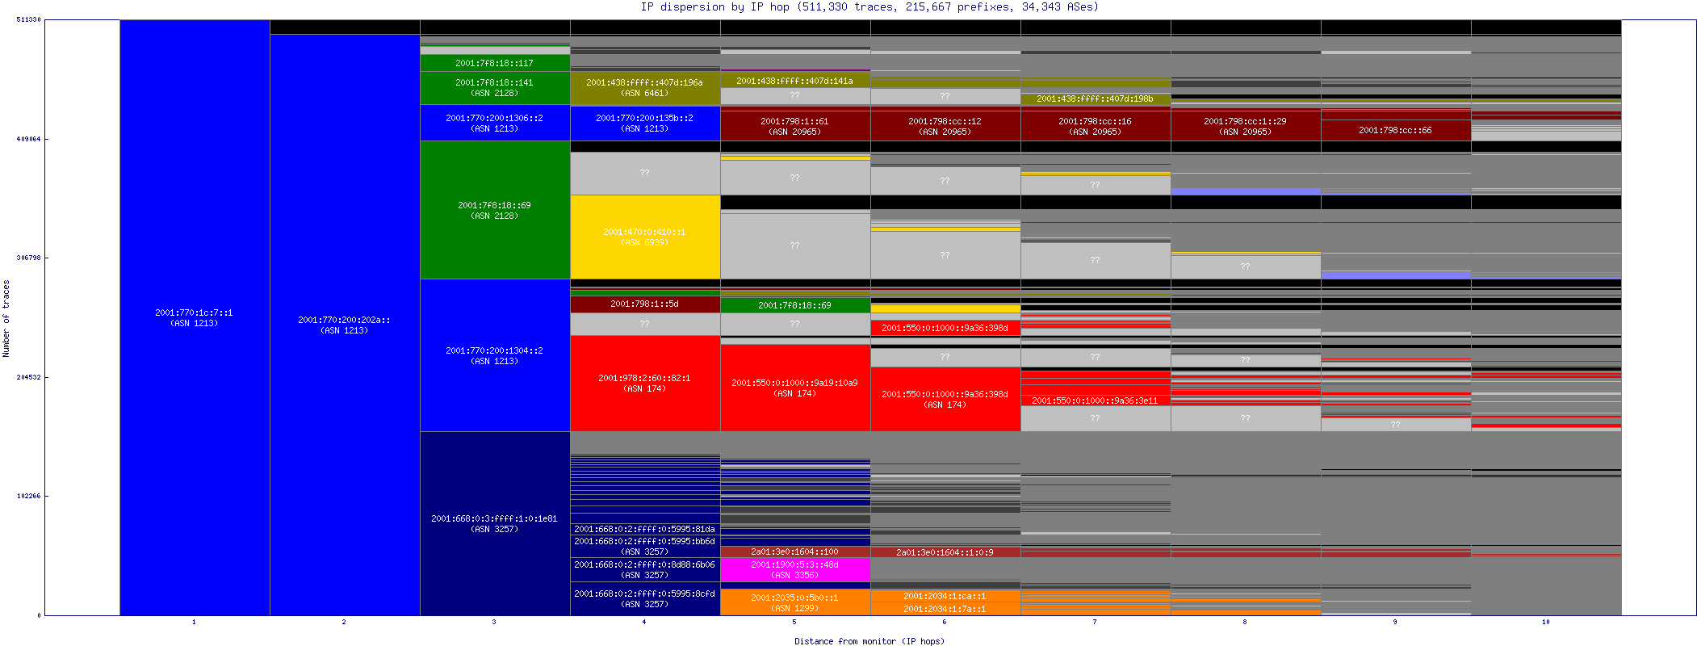Select block 2001:770:200:1306::2 (ASN 1213)
Viewport: 1697px width, 646px height.
click(x=495, y=123)
